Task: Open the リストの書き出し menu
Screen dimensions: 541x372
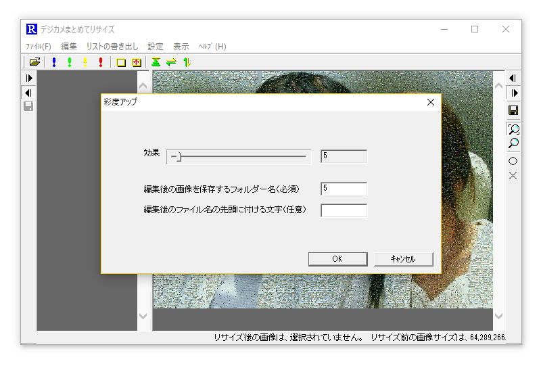Action: pyautogui.click(x=112, y=47)
